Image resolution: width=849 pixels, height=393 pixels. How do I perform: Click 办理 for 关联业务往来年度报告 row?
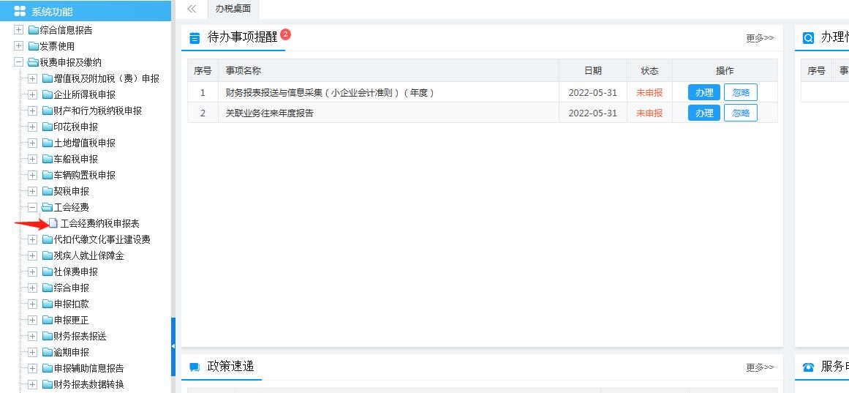704,113
